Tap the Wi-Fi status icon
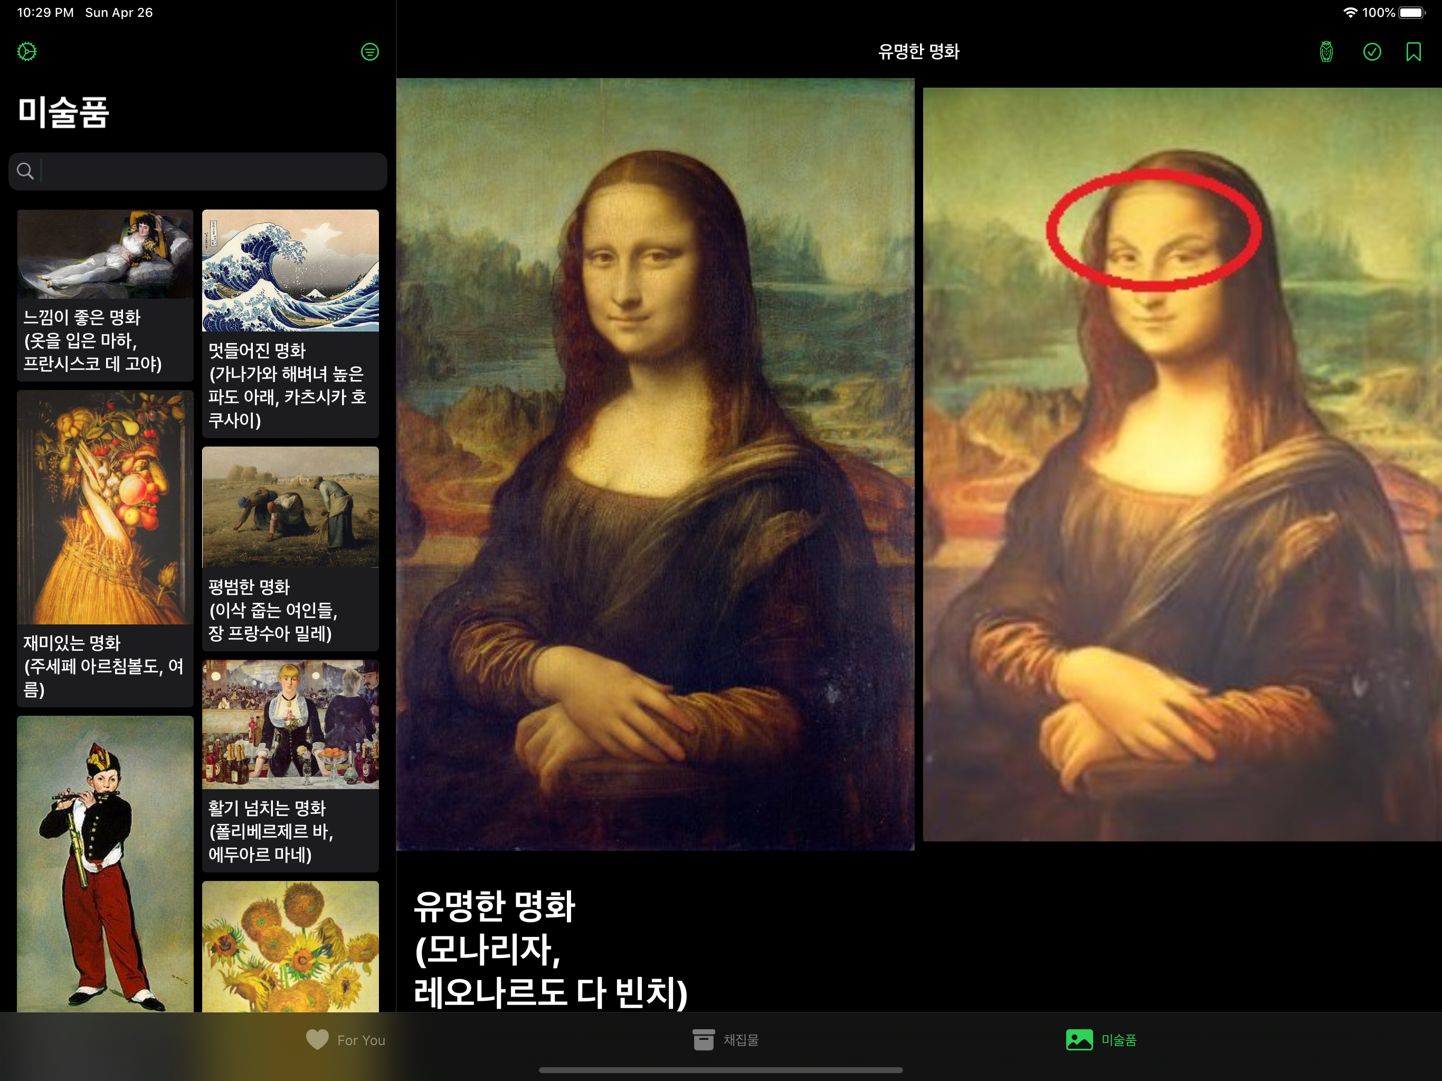This screenshot has height=1081, width=1442. tap(1350, 12)
